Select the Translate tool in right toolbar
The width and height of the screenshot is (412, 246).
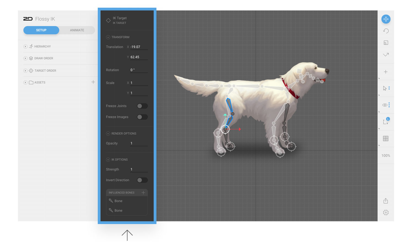[386, 19]
